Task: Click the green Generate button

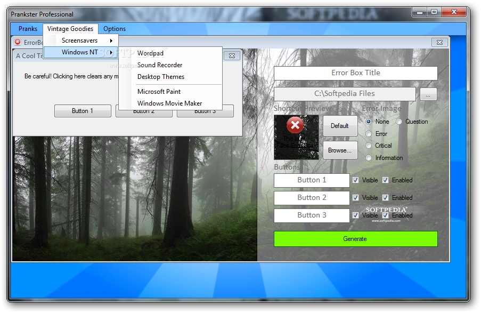Action: pos(355,239)
